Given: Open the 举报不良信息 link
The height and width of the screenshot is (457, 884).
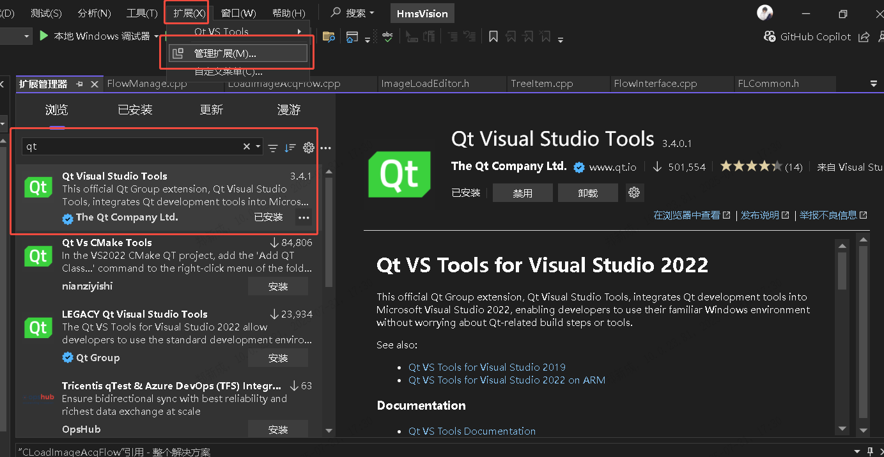Looking at the screenshot, I should (834, 215).
